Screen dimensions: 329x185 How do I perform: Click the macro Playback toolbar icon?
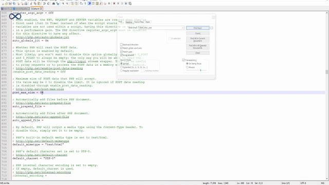(122, 4)
